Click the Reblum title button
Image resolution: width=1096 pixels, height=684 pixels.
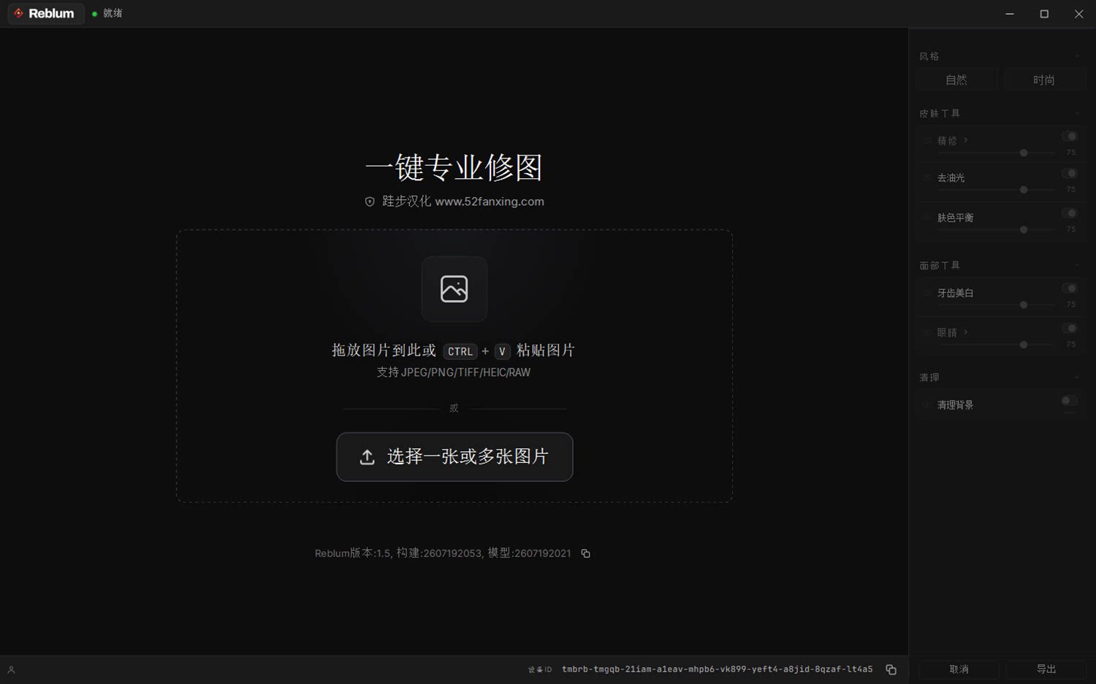tap(46, 13)
